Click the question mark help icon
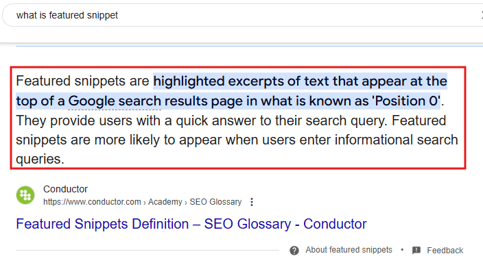 pos(294,251)
